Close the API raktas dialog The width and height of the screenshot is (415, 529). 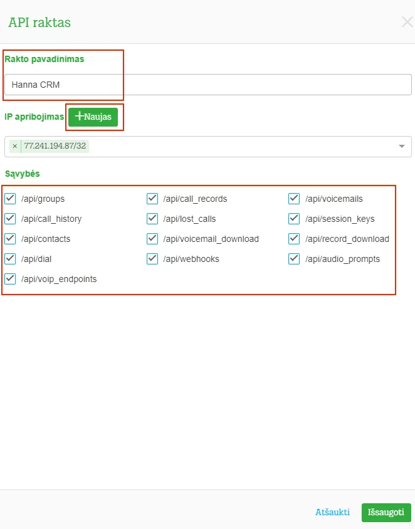407,23
